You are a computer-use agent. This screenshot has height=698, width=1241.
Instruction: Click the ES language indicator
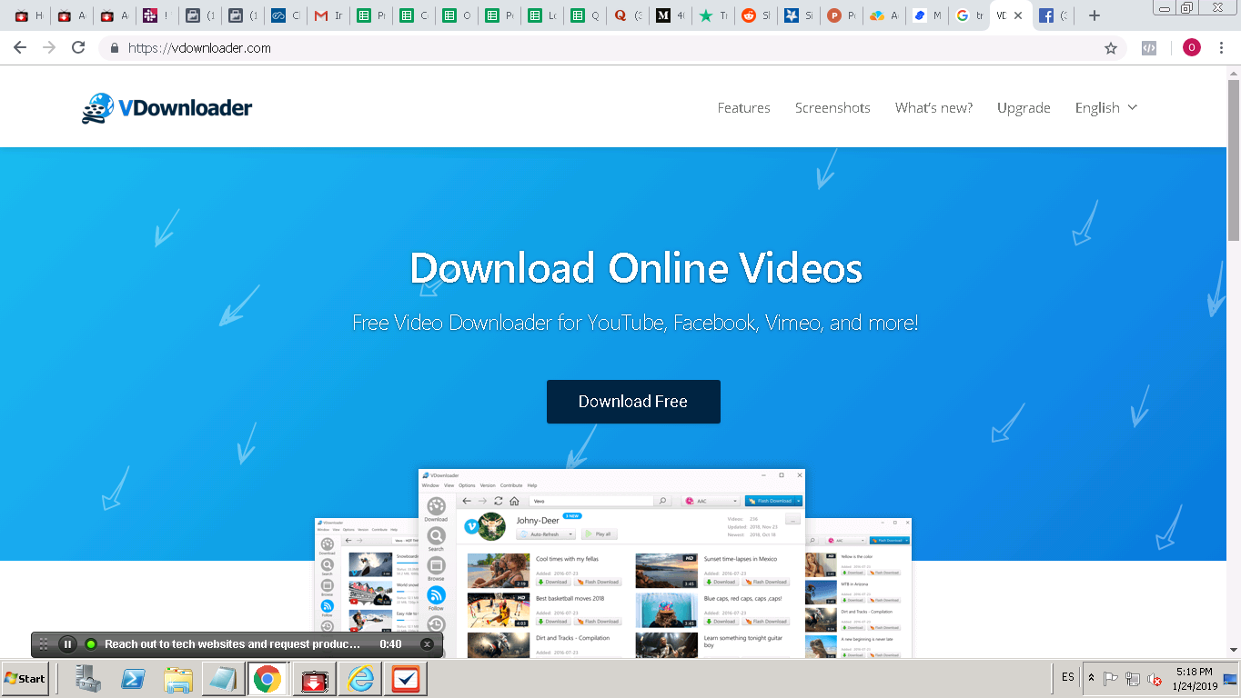pos(1068,677)
